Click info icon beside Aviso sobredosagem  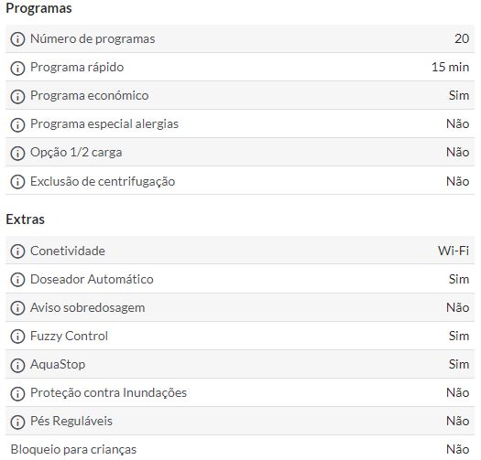coord(17,308)
